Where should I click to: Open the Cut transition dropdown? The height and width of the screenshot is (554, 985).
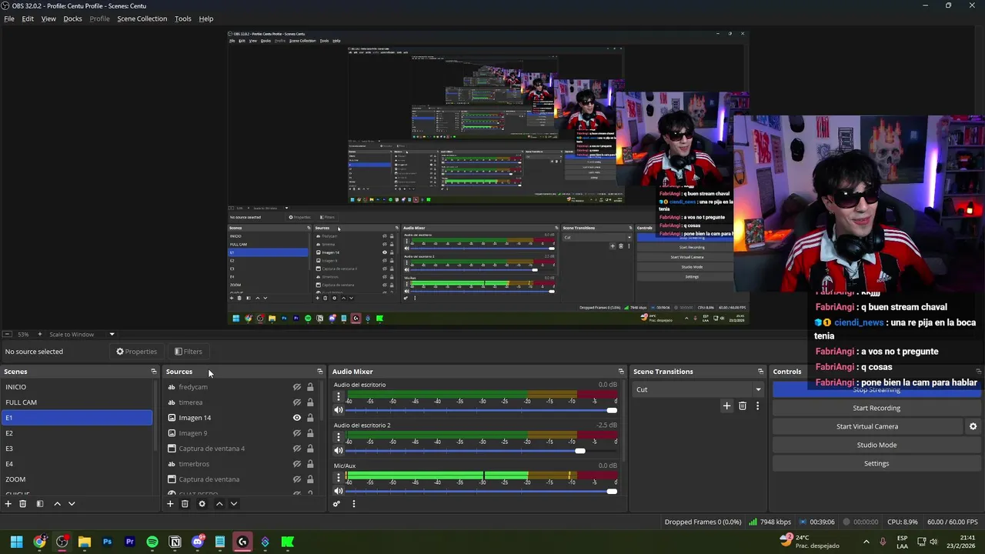[697, 389]
